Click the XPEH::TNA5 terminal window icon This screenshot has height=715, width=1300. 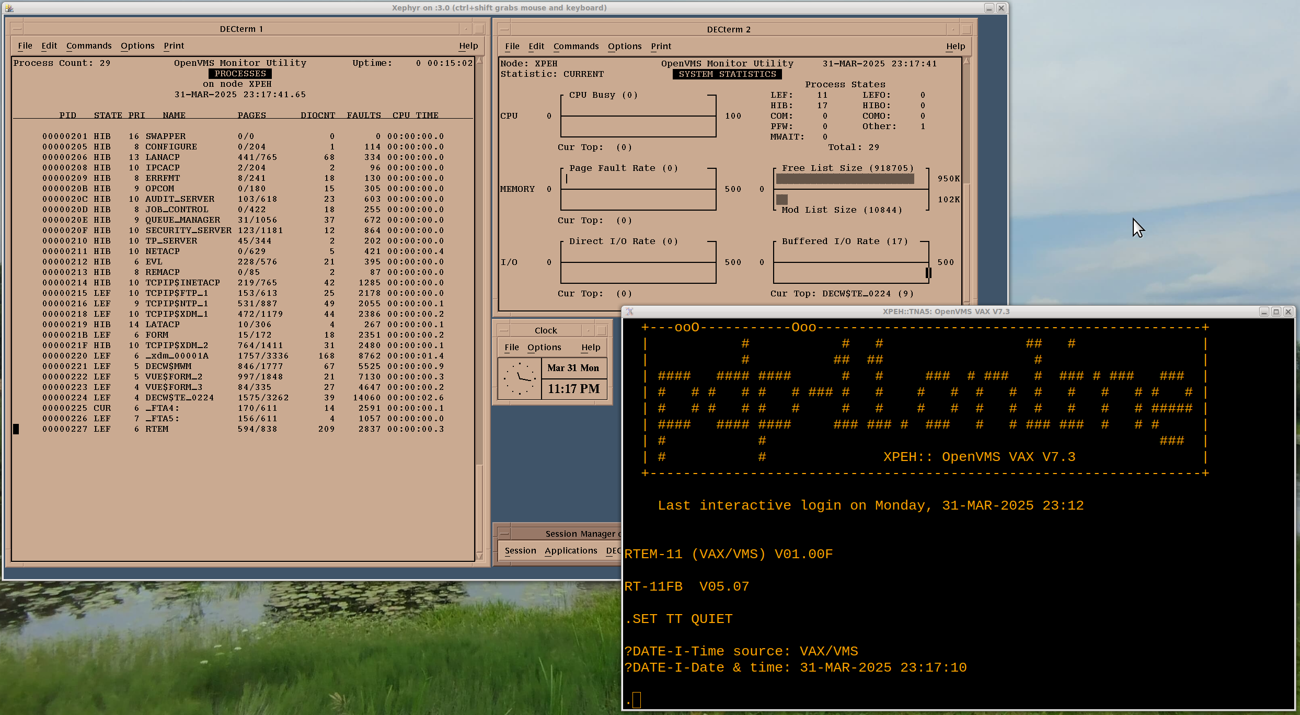tap(630, 312)
